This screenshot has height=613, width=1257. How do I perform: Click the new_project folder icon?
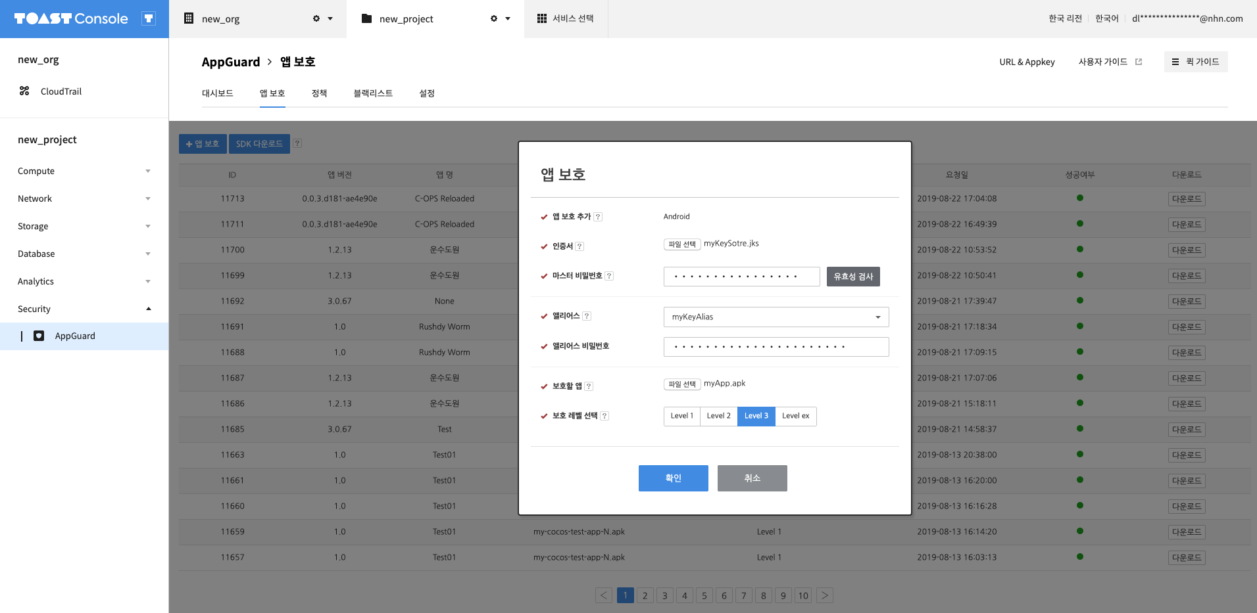[367, 18]
